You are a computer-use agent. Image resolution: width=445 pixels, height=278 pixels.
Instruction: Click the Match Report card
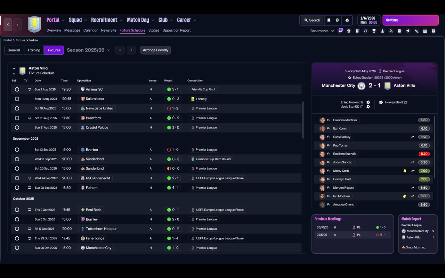pyautogui.click(x=418, y=234)
